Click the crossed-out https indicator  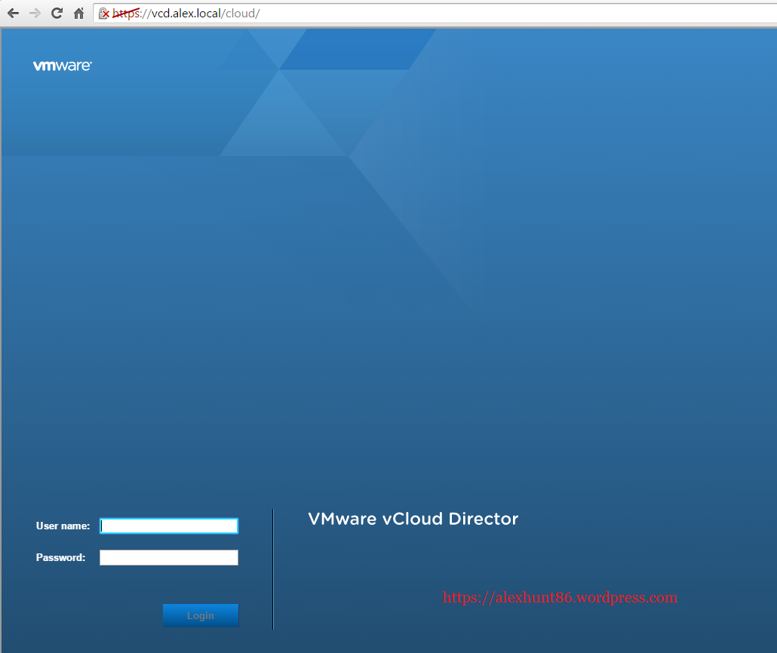[x=125, y=13]
